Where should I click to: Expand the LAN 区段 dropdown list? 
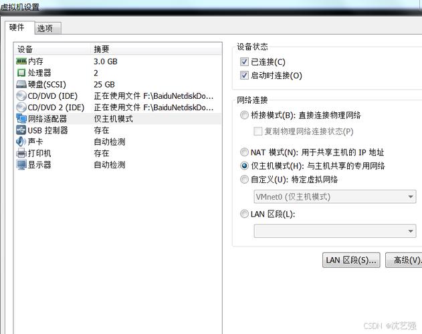point(334,230)
